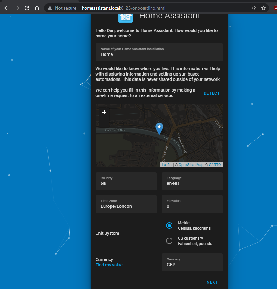Click the Home Assistant logo
The width and height of the screenshot is (277, 289).
pyautogui.click(x=126, y=18)
